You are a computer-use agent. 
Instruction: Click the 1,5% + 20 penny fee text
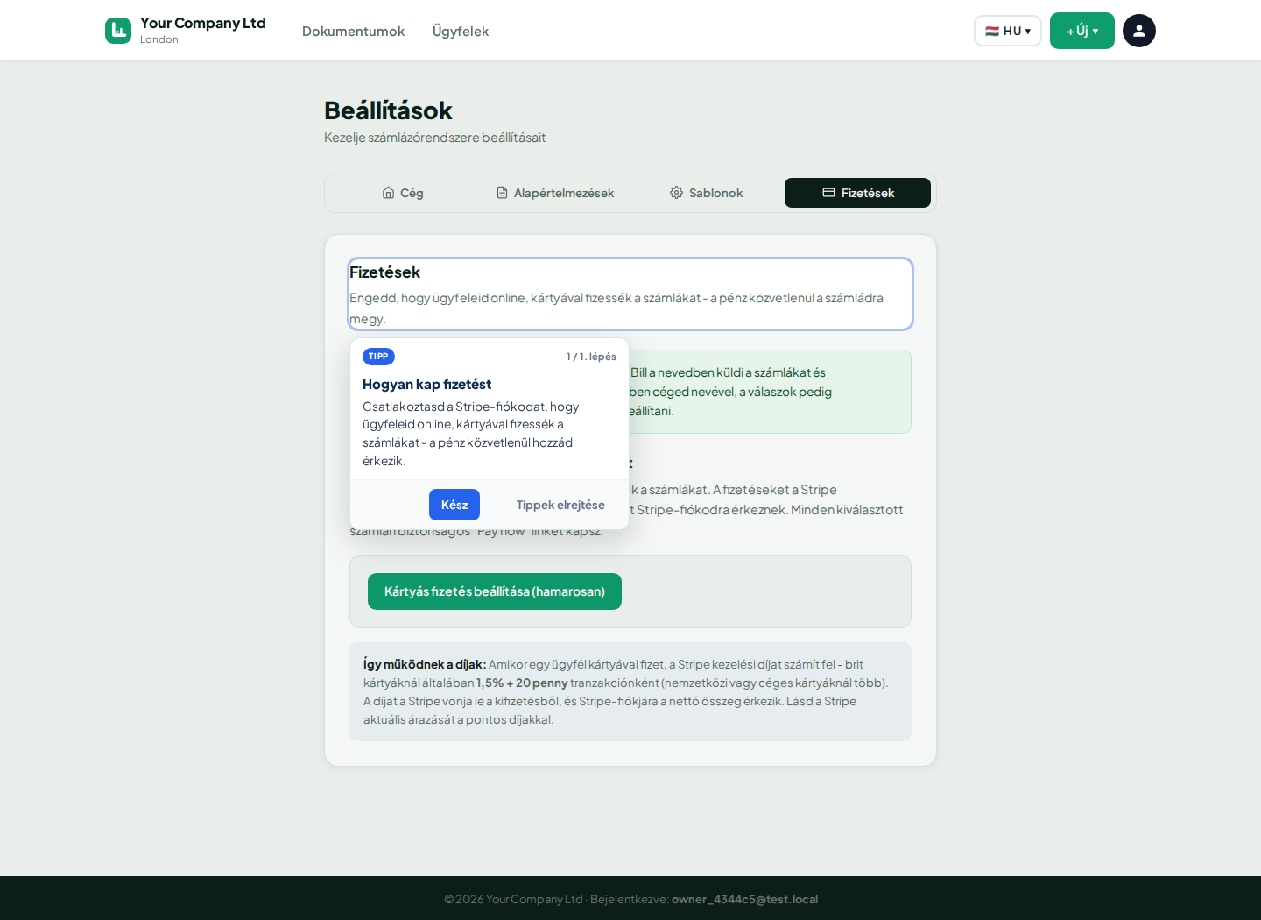point(522,683)
